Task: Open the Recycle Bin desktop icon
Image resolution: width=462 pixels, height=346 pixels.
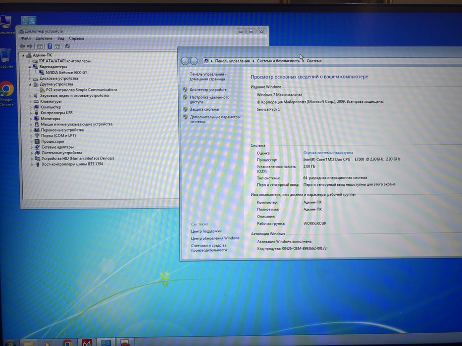Action: 6,58
